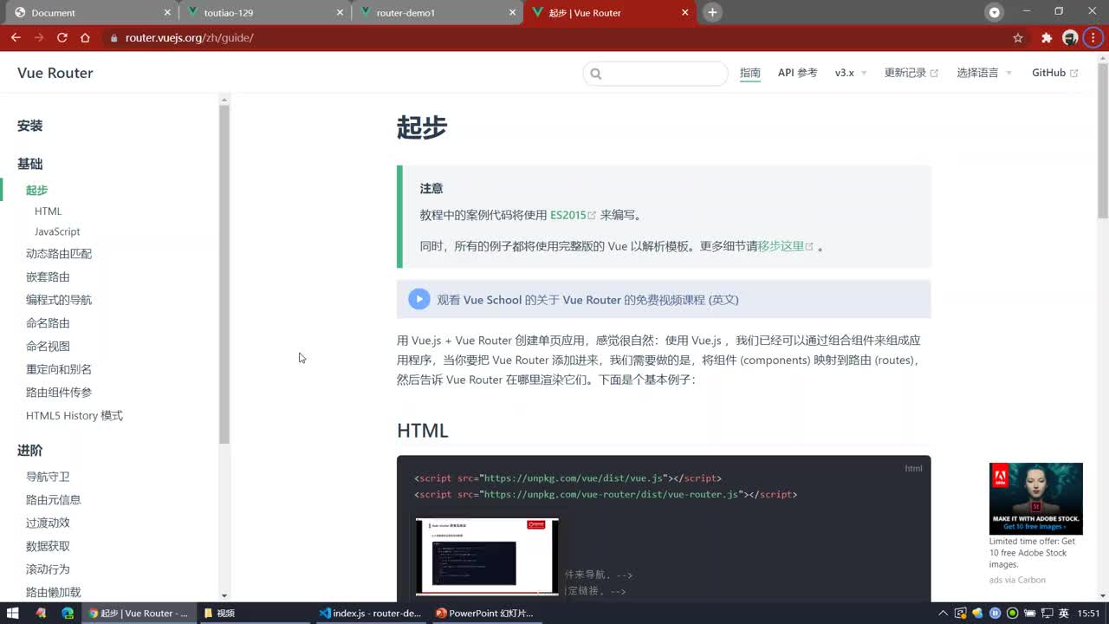The height and width of the screenshot is (624, 1109).
Task: Close the router-demo1 tab
Action: click(512, 12)
